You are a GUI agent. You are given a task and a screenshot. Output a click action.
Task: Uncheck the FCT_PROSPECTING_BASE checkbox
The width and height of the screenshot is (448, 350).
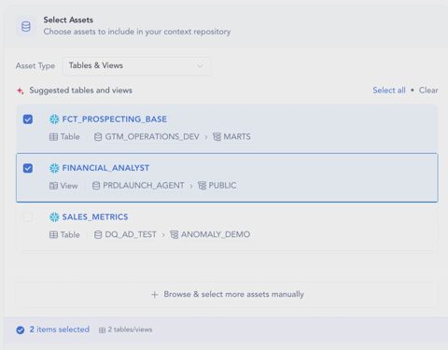[x=28, y=119]
